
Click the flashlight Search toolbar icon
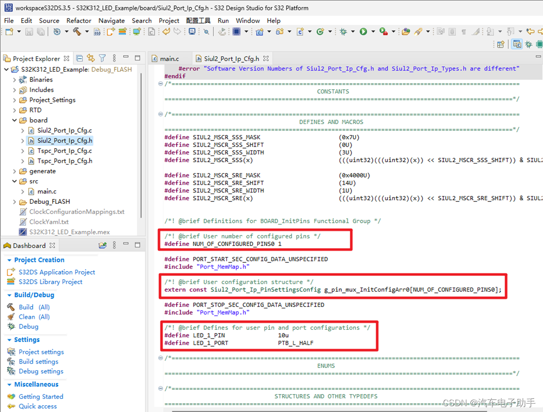coord(418,32)
